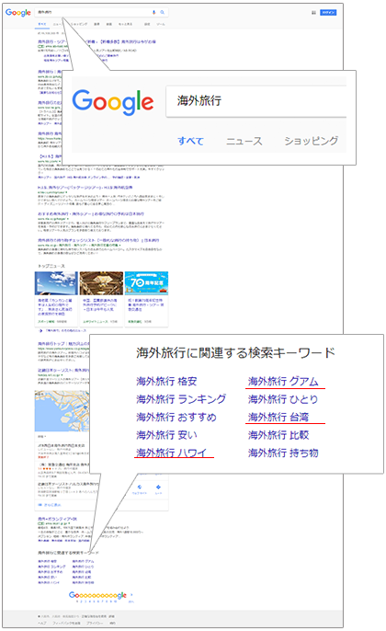
Task: Open 海外旅行 おすすめ in the enlarged keyword callout
Action: (176, 417)
